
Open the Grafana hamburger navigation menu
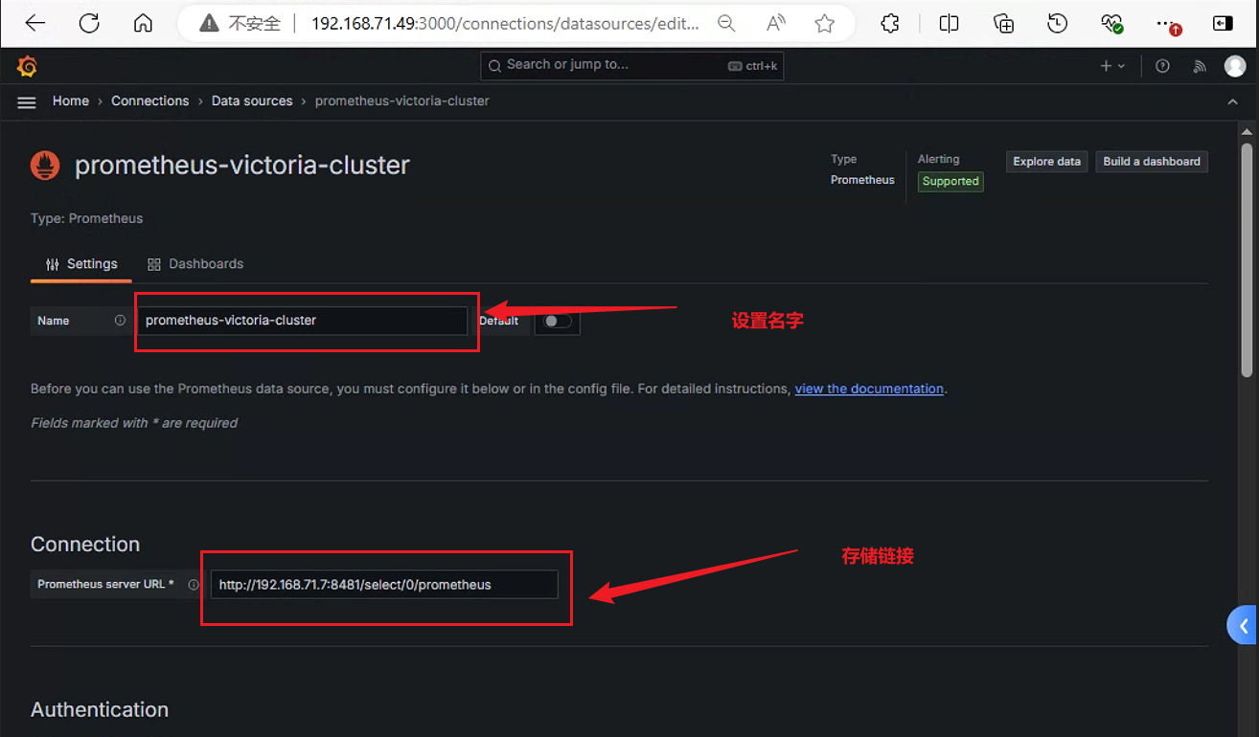click(27, 101)
